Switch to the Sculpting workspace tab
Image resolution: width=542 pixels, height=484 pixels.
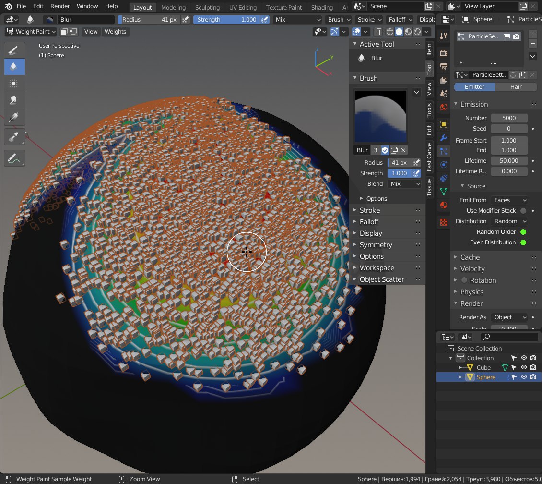coord(207,7)
